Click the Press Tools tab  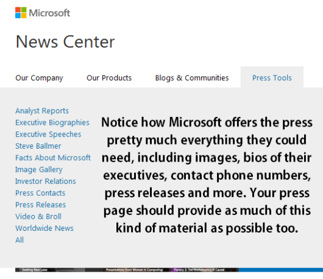pyautogui.click(x=272, y=77)
